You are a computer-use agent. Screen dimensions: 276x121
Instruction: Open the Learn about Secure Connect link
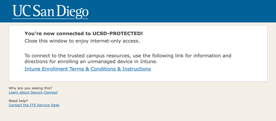click(33, 92)
